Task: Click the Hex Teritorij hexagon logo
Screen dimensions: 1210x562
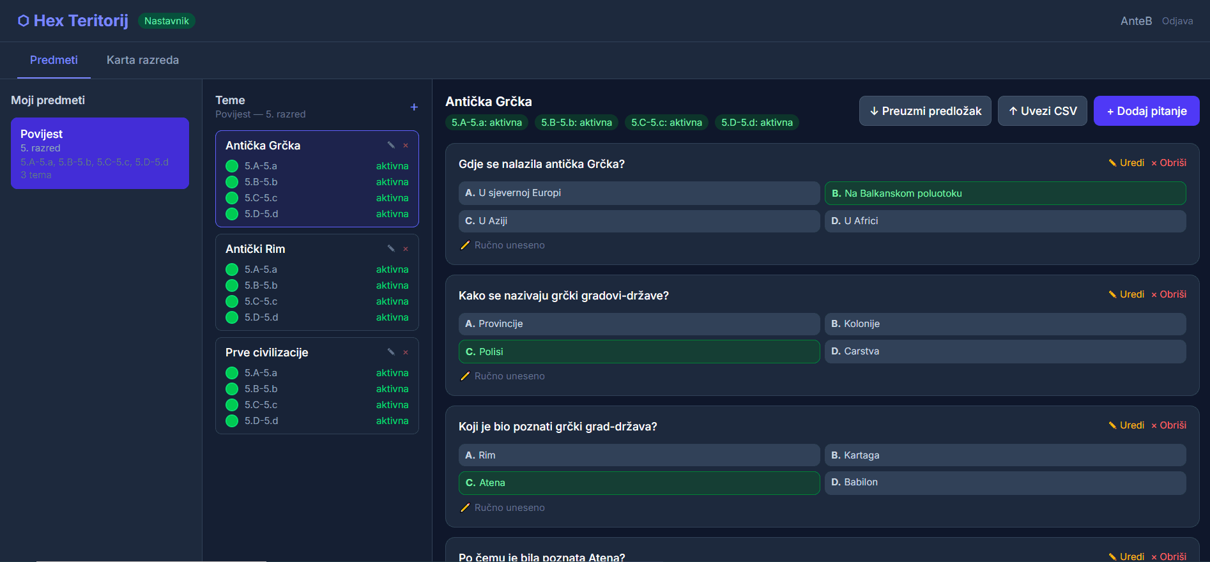Action: (x=24, y=21)
